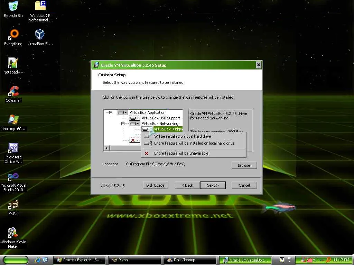Viewport: 354px width, 265px height.
Task: Open install options dropdown for VirtualBox USB Support
Action: (134, 118)
